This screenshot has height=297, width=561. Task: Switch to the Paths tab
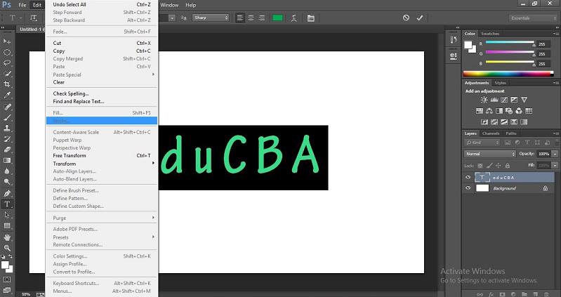511,133
